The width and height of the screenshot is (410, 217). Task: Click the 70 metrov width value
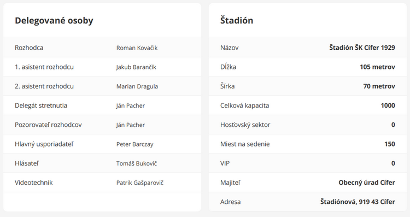click(379, 86)
